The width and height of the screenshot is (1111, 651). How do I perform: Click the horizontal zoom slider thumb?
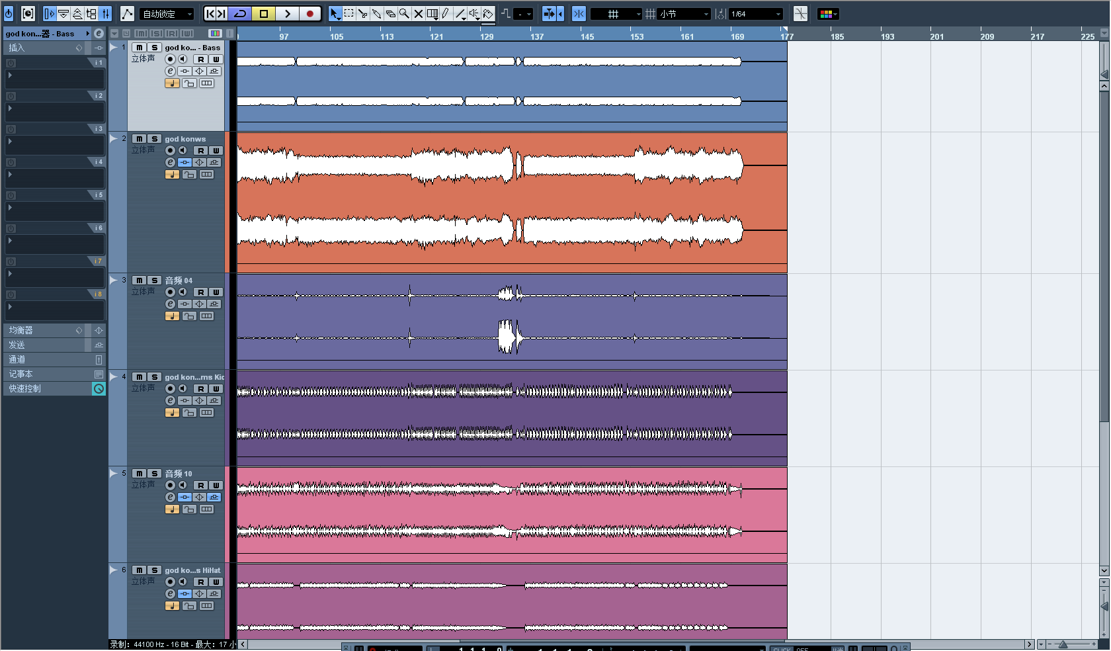(x=1063, y=644)
